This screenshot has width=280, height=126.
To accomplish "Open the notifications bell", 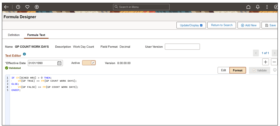I will (258, 7).
